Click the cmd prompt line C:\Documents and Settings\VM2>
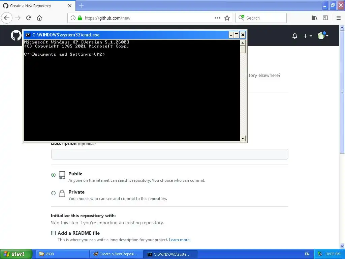 point(64,54)
